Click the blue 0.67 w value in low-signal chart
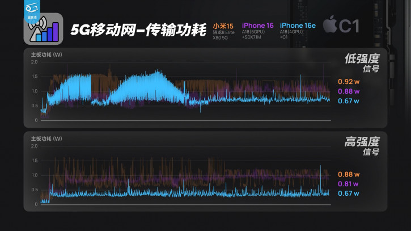 (x=349, y=101)
